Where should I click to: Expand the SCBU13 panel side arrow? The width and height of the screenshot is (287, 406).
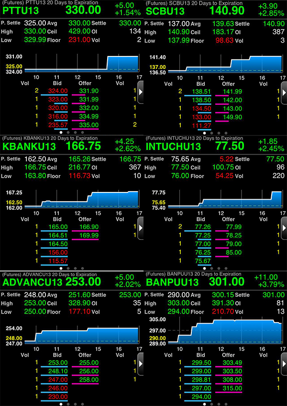pos(284,92)
